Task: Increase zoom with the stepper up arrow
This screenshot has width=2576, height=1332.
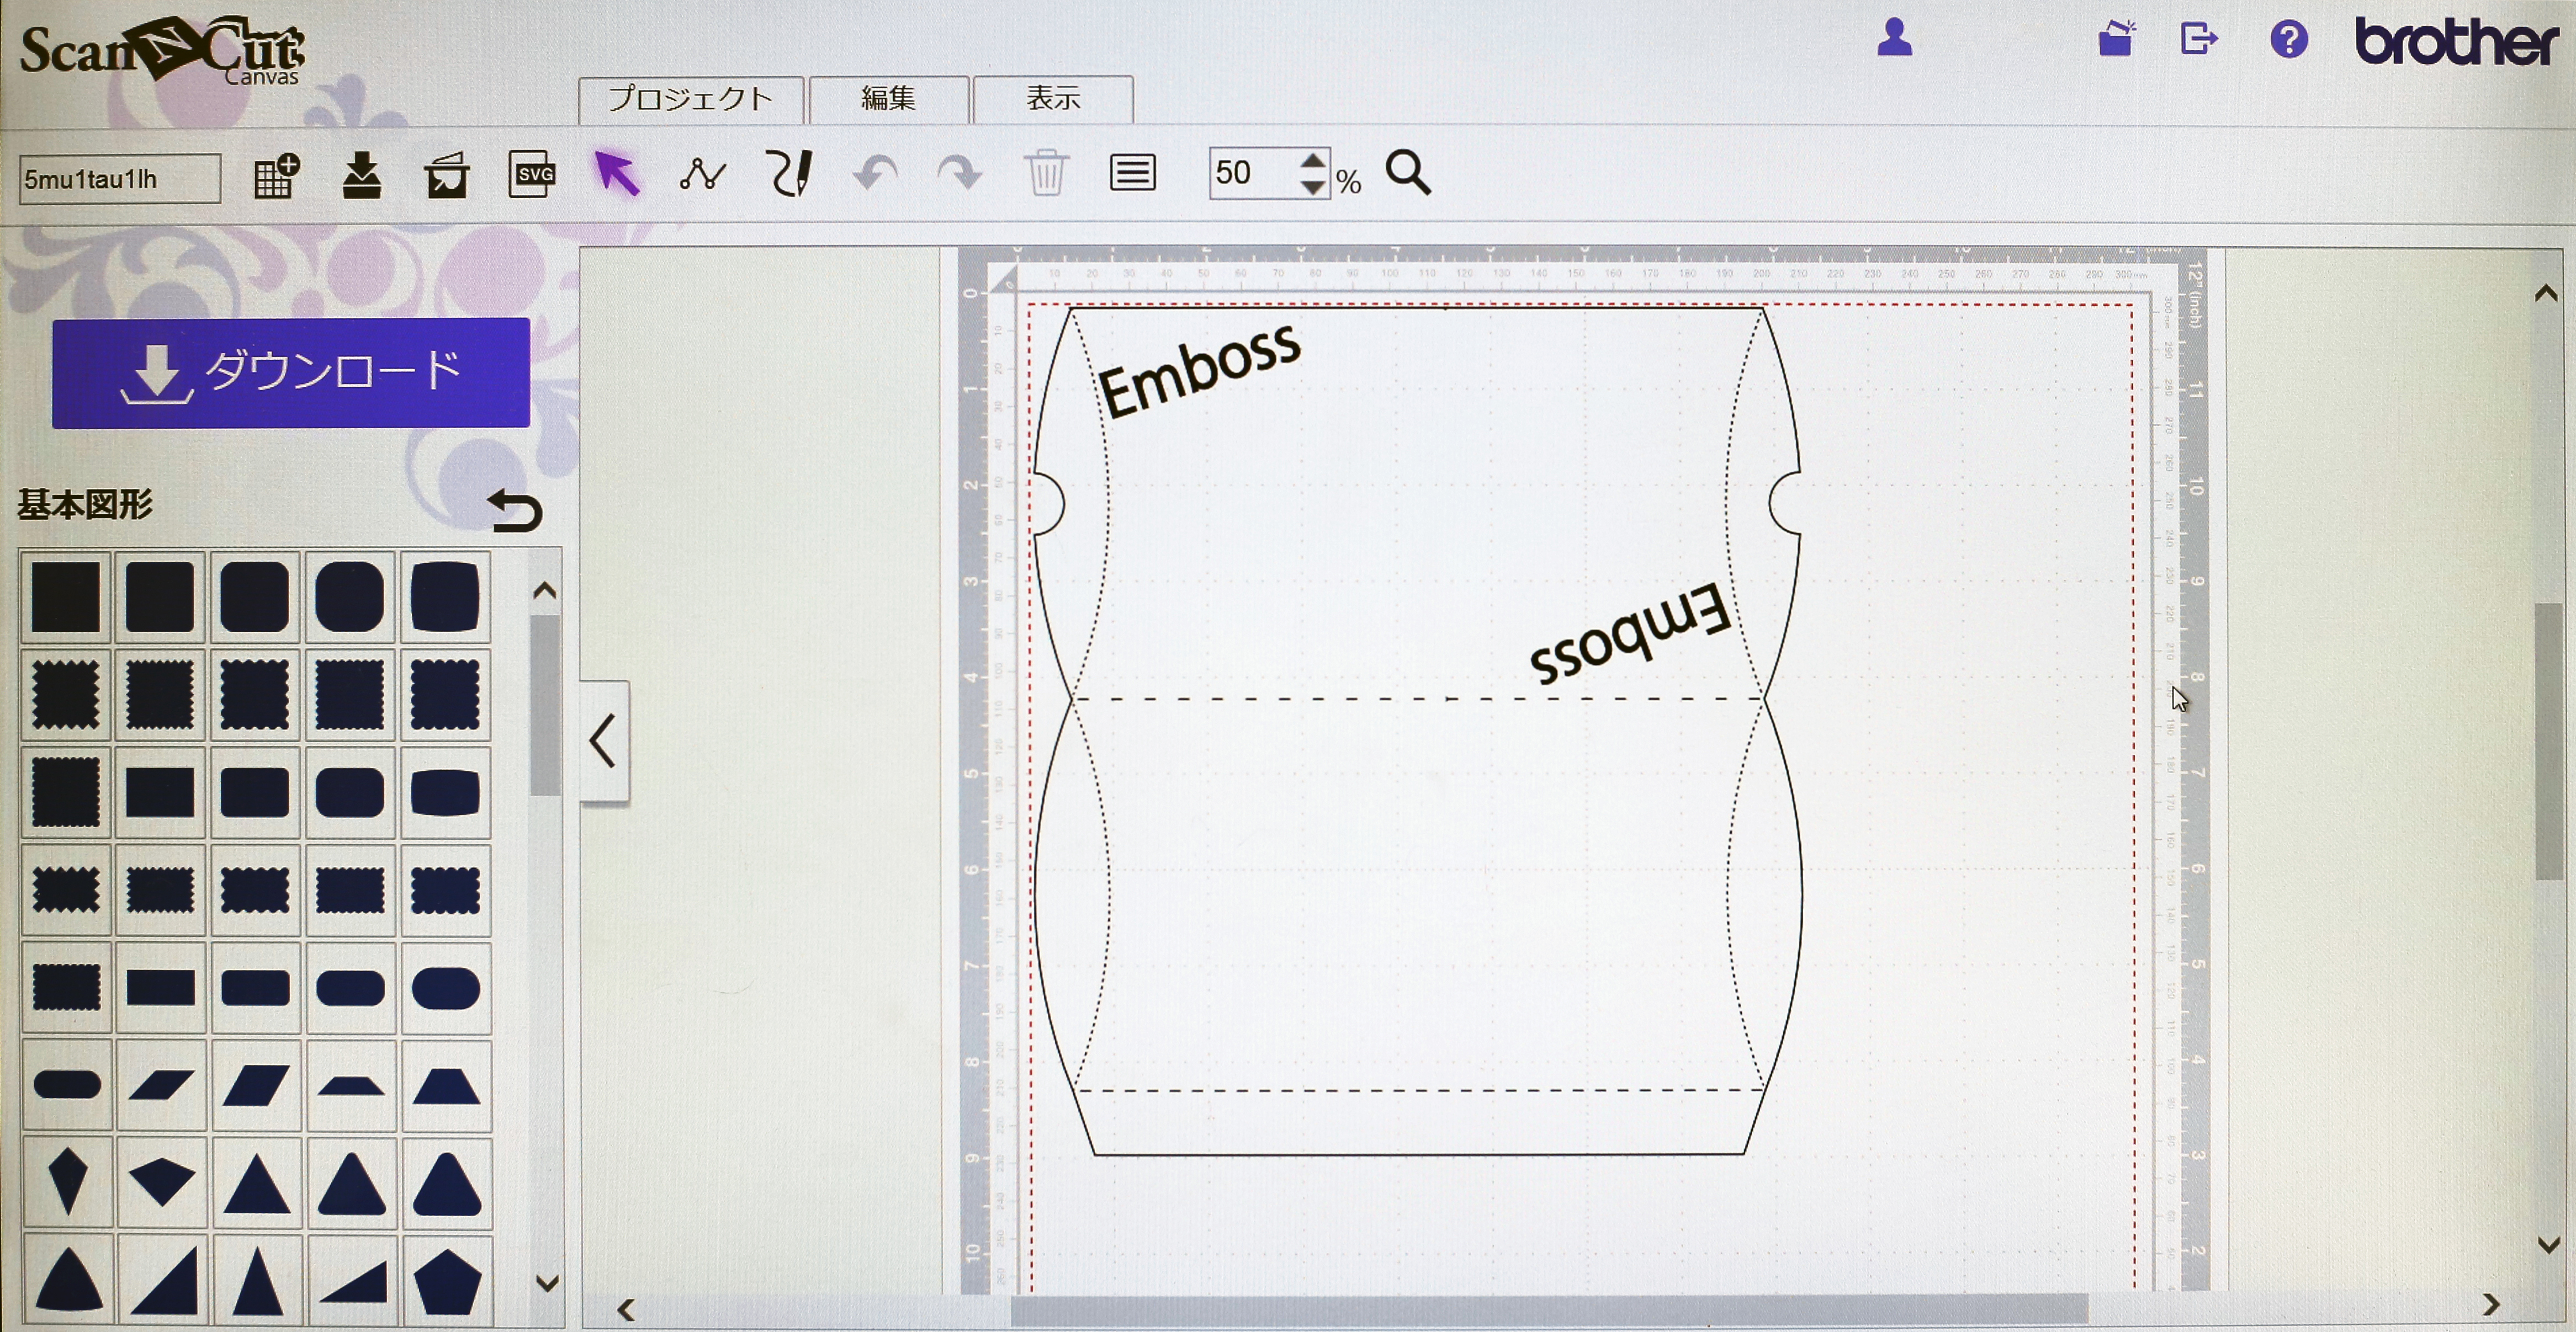Action: [1313, 160]
